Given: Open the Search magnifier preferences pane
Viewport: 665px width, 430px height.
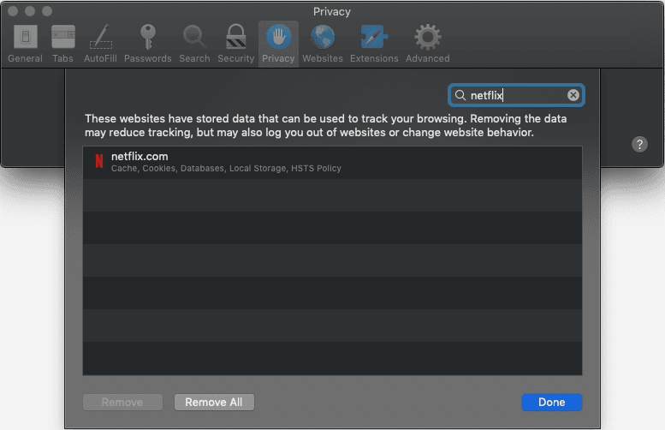Looking at the screenshot, I should (194, 45).
